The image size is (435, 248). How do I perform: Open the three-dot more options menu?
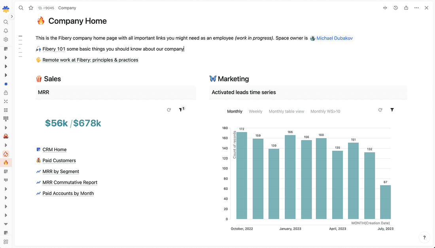(x=416, y=8)
